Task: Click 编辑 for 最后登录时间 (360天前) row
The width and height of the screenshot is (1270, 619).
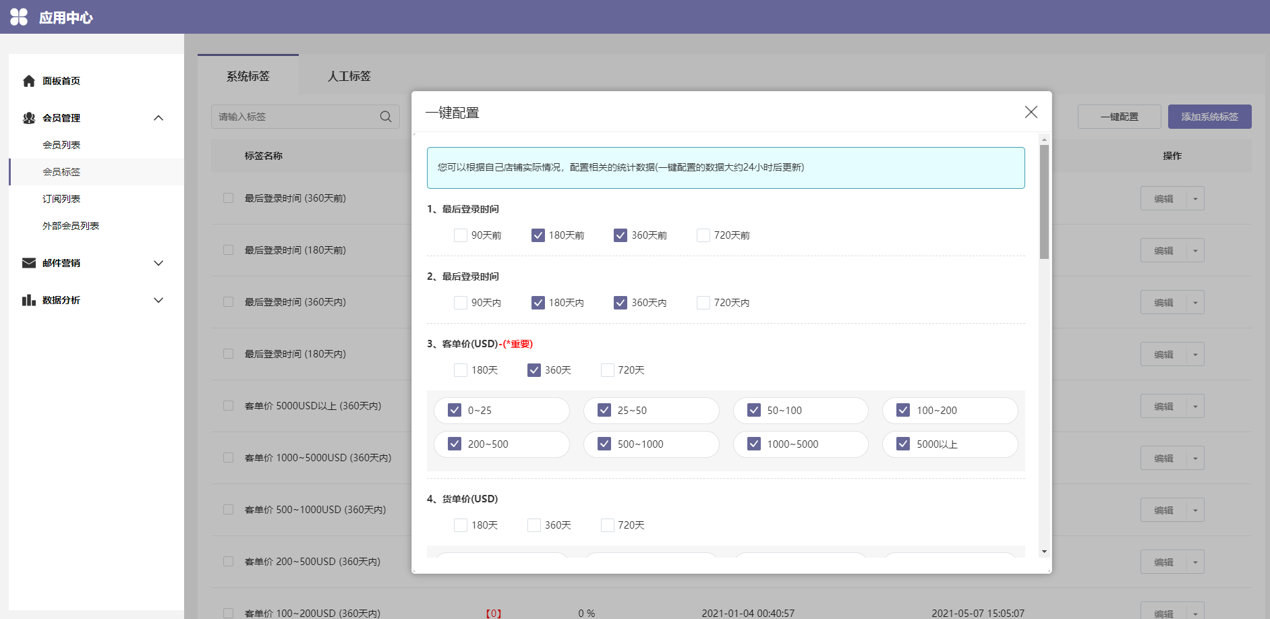Action: 1163,199
